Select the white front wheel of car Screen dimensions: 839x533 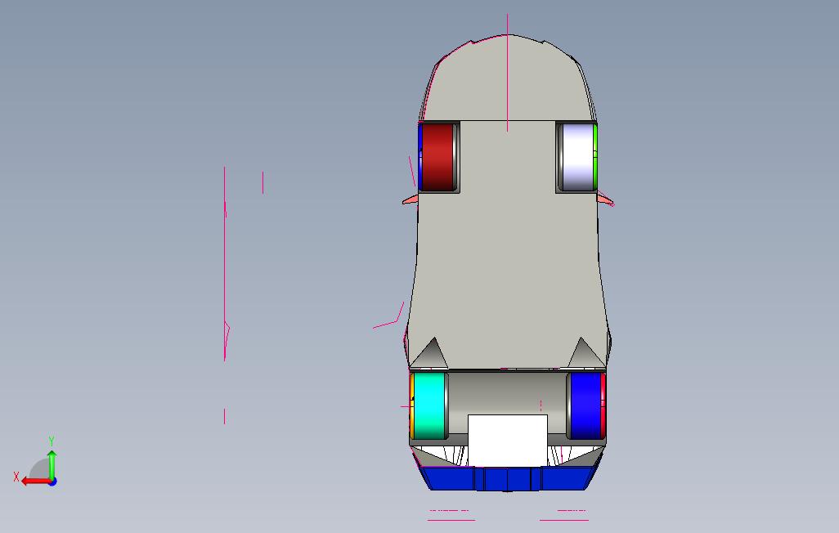tap(577, 156)
